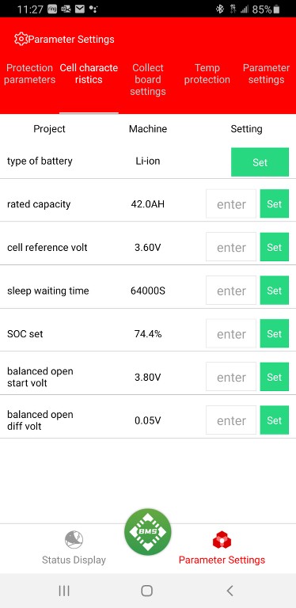Open Collect board settings tab
The image size is (296, 608).
click(148, 79)
